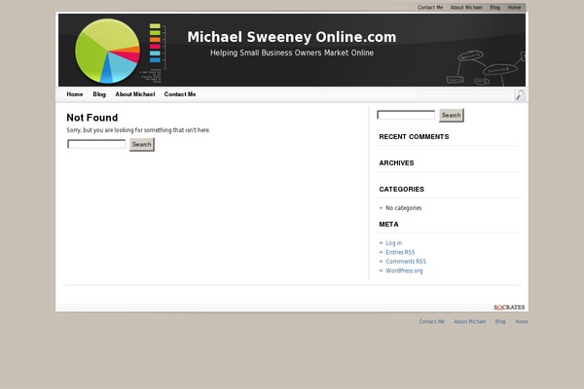584x389 pixels.
Task: Click the Archives heading
Action: [396, 163]
